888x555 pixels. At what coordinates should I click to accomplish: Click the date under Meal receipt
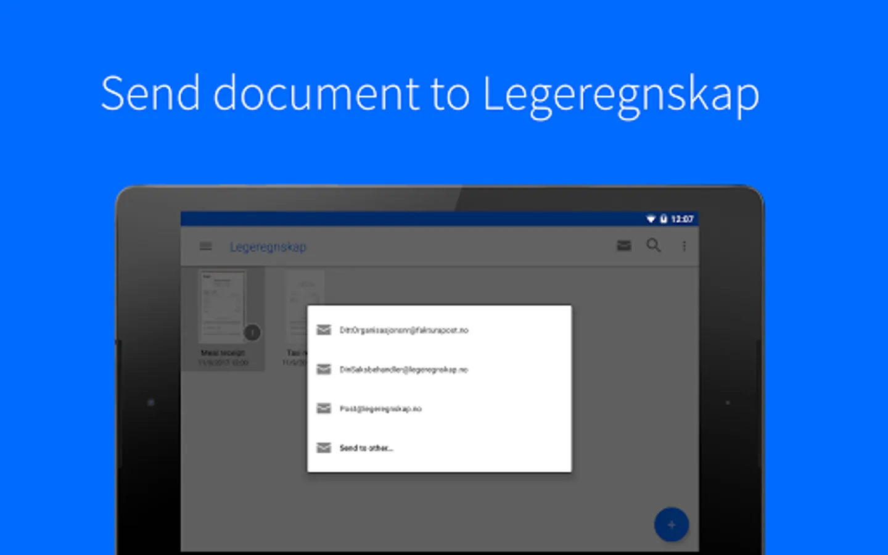pyautogui.click(x=223, y=363)
